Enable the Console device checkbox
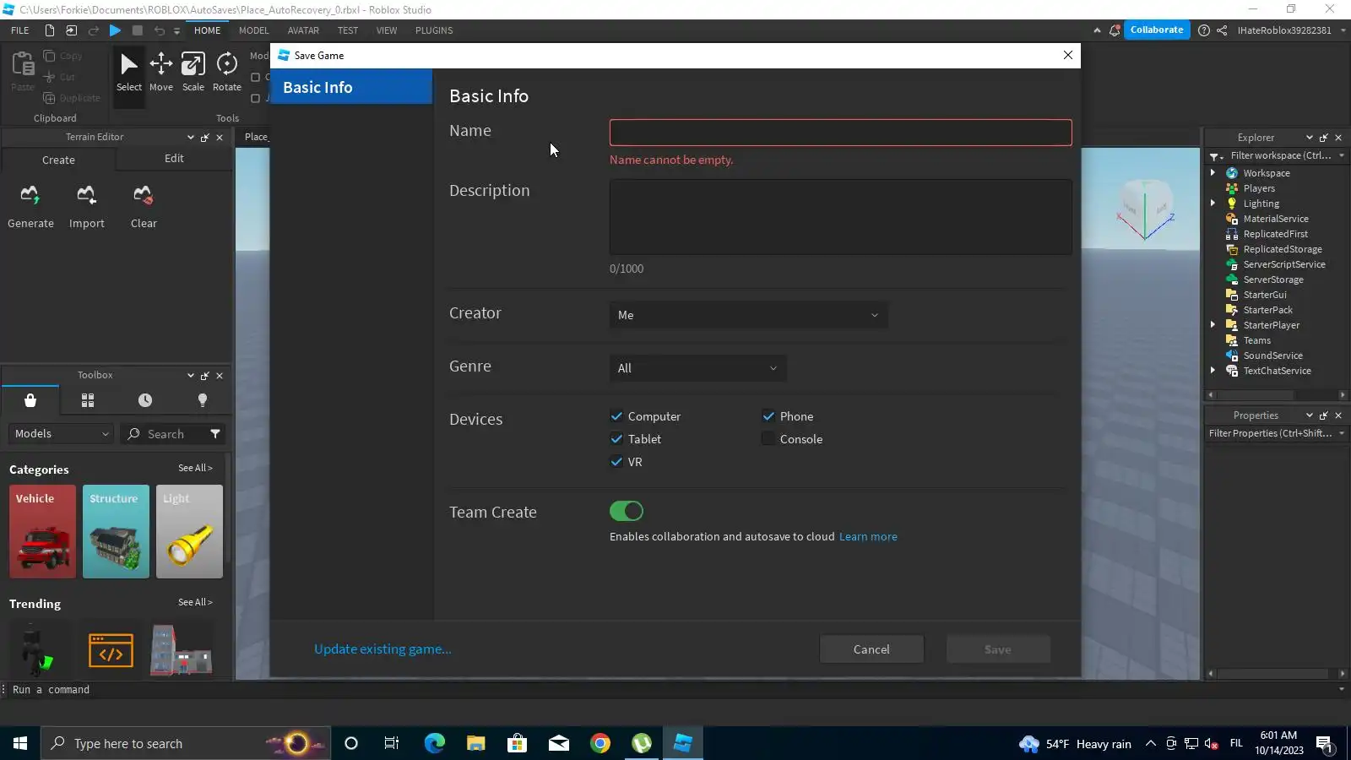The width and height of the screenshot is (1351, 760). (768, 439)
